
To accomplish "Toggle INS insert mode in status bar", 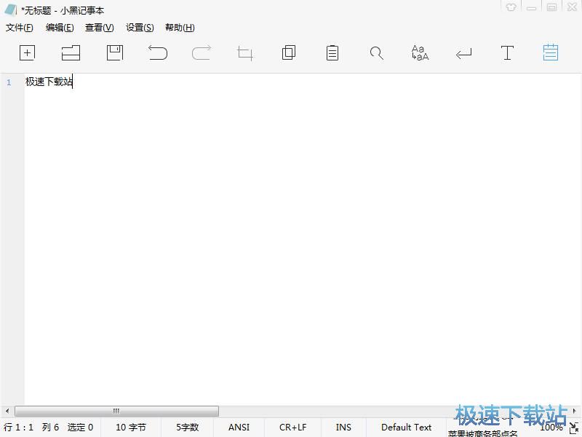I will 343,428.
